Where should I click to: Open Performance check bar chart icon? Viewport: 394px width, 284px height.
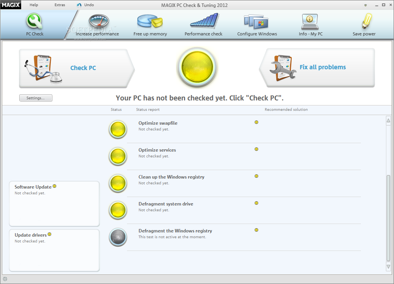click(205, 21)
